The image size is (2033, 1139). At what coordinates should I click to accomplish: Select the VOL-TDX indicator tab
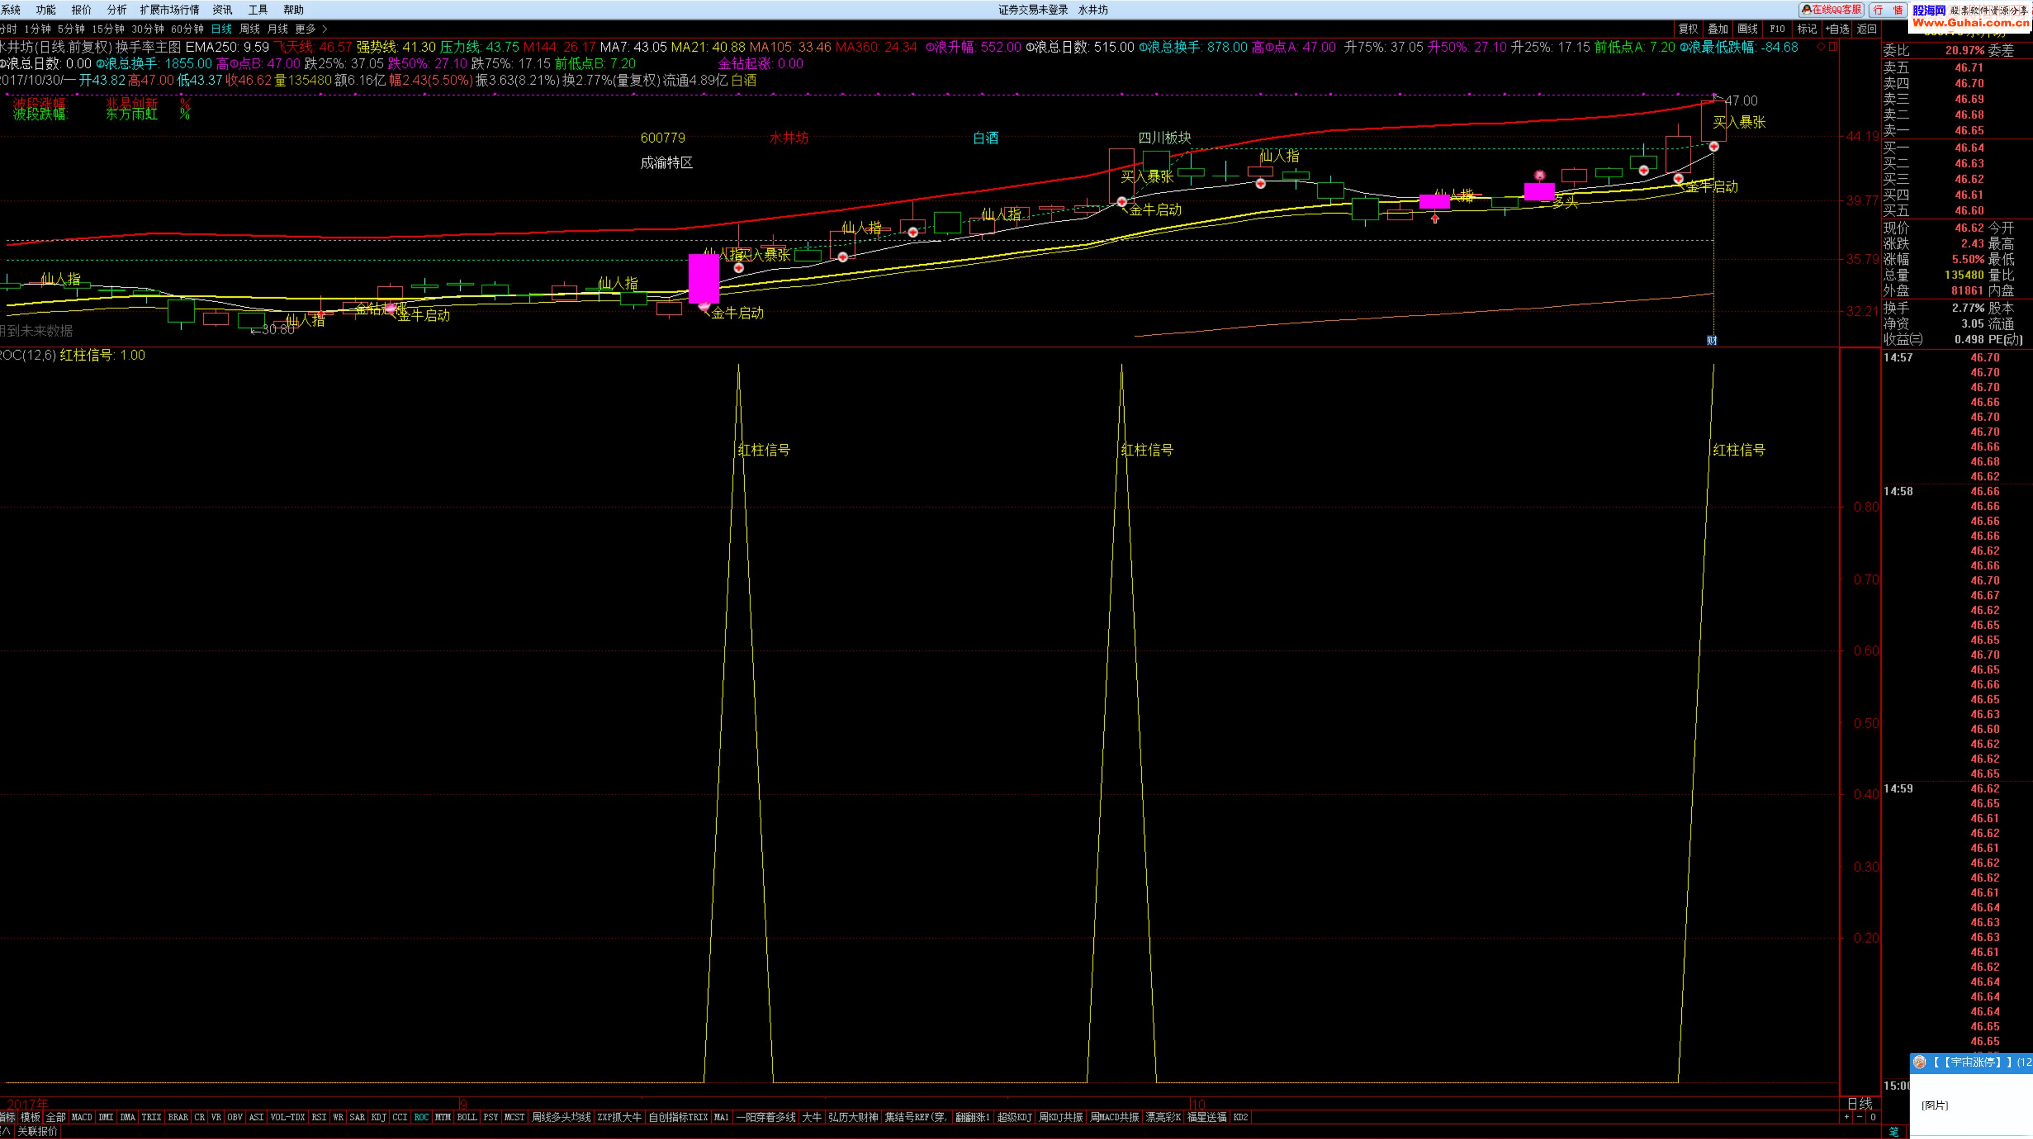287,1117
